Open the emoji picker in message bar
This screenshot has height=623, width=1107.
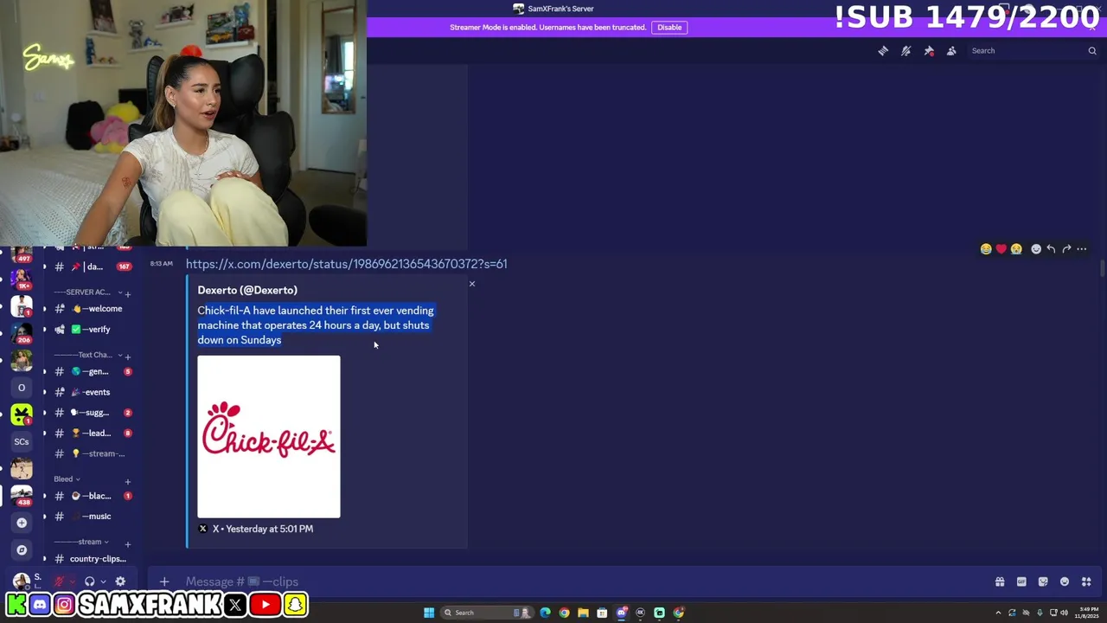click(x=1065, y=581)
